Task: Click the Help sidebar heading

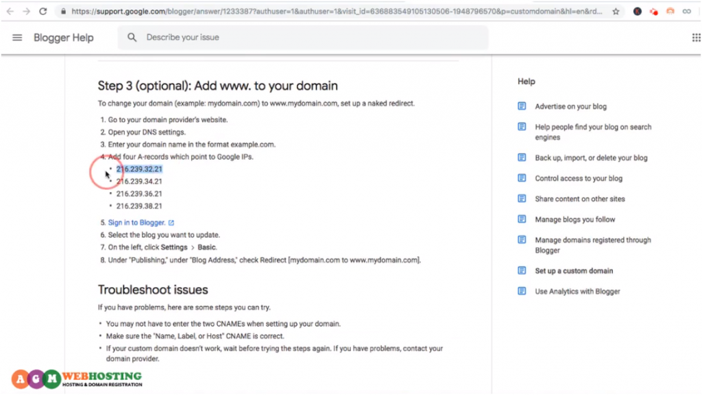Action: coord(526,82)
